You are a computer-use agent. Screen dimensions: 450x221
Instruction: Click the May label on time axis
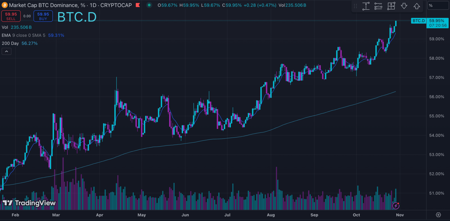(141, 215)
